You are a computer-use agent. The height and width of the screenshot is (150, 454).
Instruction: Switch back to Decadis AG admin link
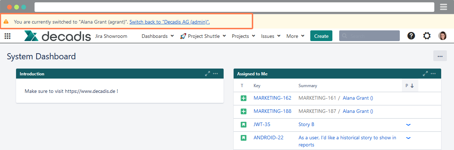pos(169,22)
